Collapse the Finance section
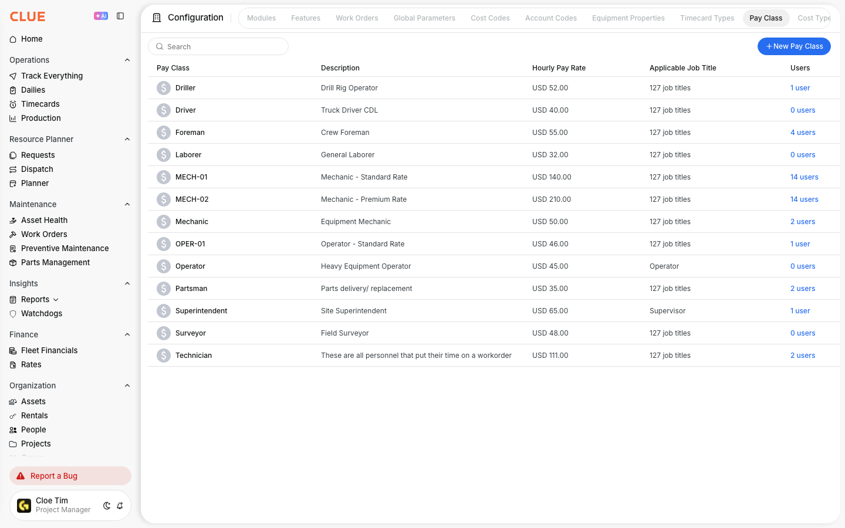This screenshot has width=845, height=528. [127, 334]
